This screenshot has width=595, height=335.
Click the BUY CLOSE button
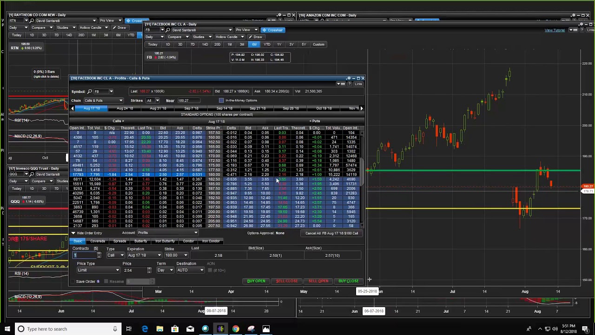[x=349, y=281]
